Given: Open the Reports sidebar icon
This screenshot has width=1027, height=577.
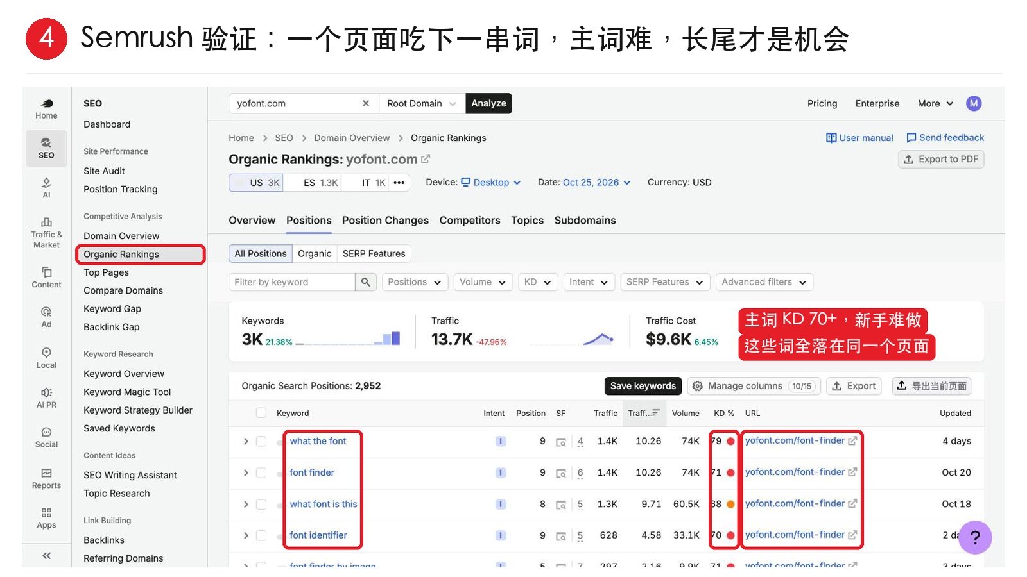Looking at the screenshot, I should [46, 479].
